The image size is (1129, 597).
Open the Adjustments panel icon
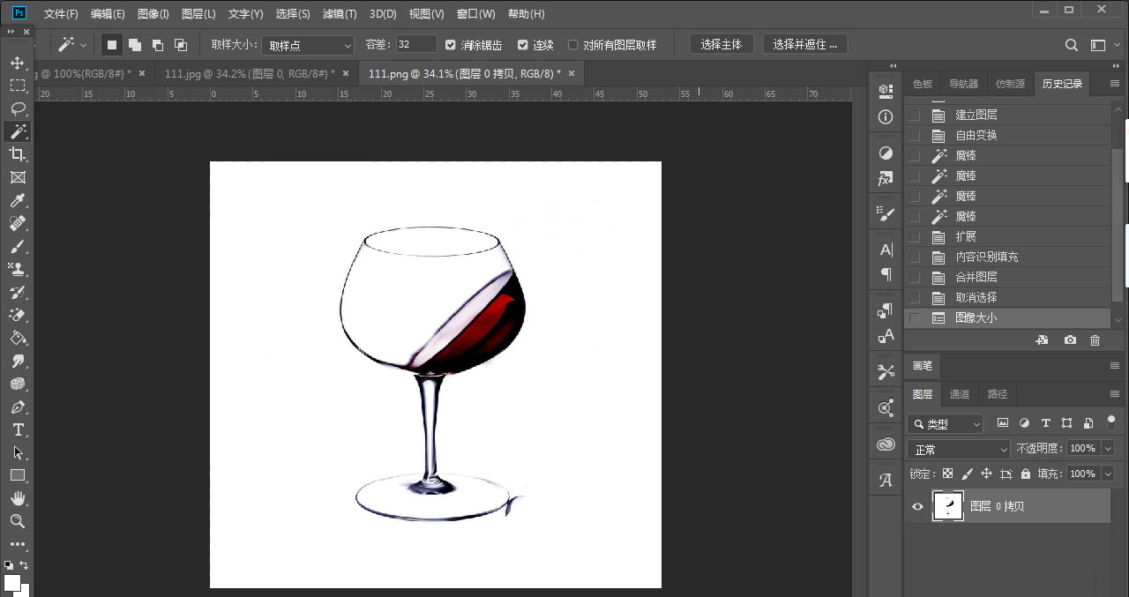point(886,153)
